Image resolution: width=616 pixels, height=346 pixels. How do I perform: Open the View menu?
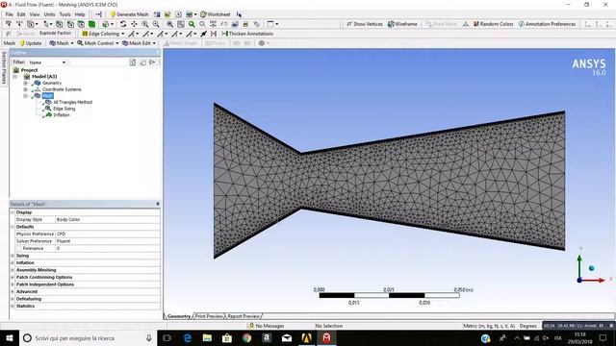(35, 14)
